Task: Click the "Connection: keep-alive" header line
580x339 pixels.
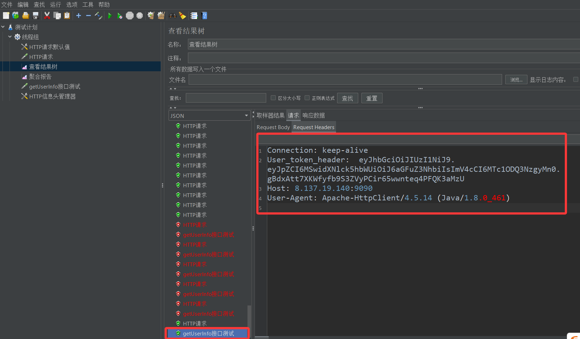Action: (317, 150)
